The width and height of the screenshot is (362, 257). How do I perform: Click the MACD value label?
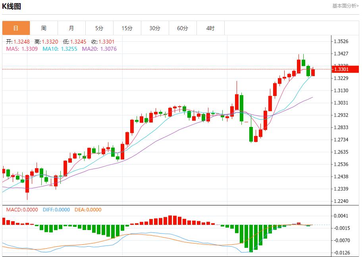pyautogui.click(x=22, y=210)
